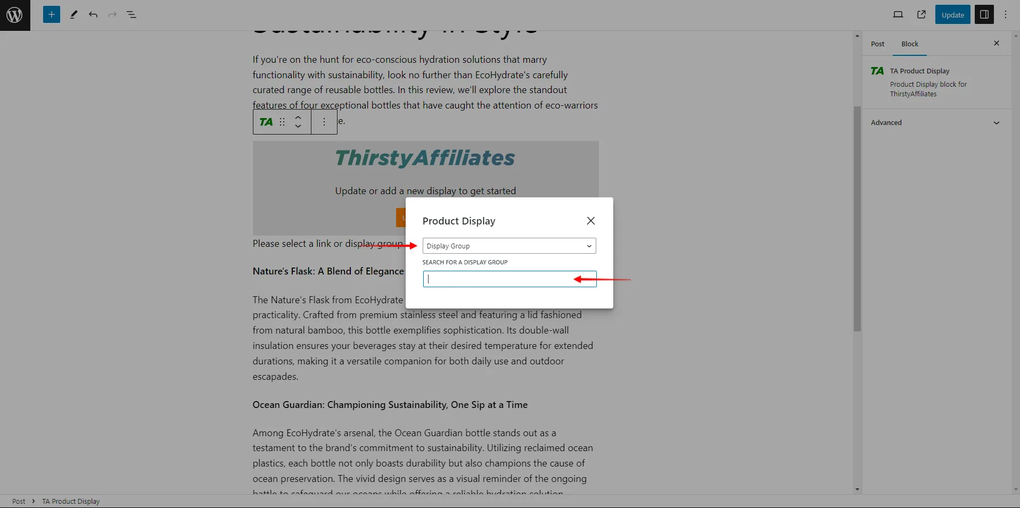Toggle the Settings sidebar panel
1020x508 pixels.
(x=984, y=14)
